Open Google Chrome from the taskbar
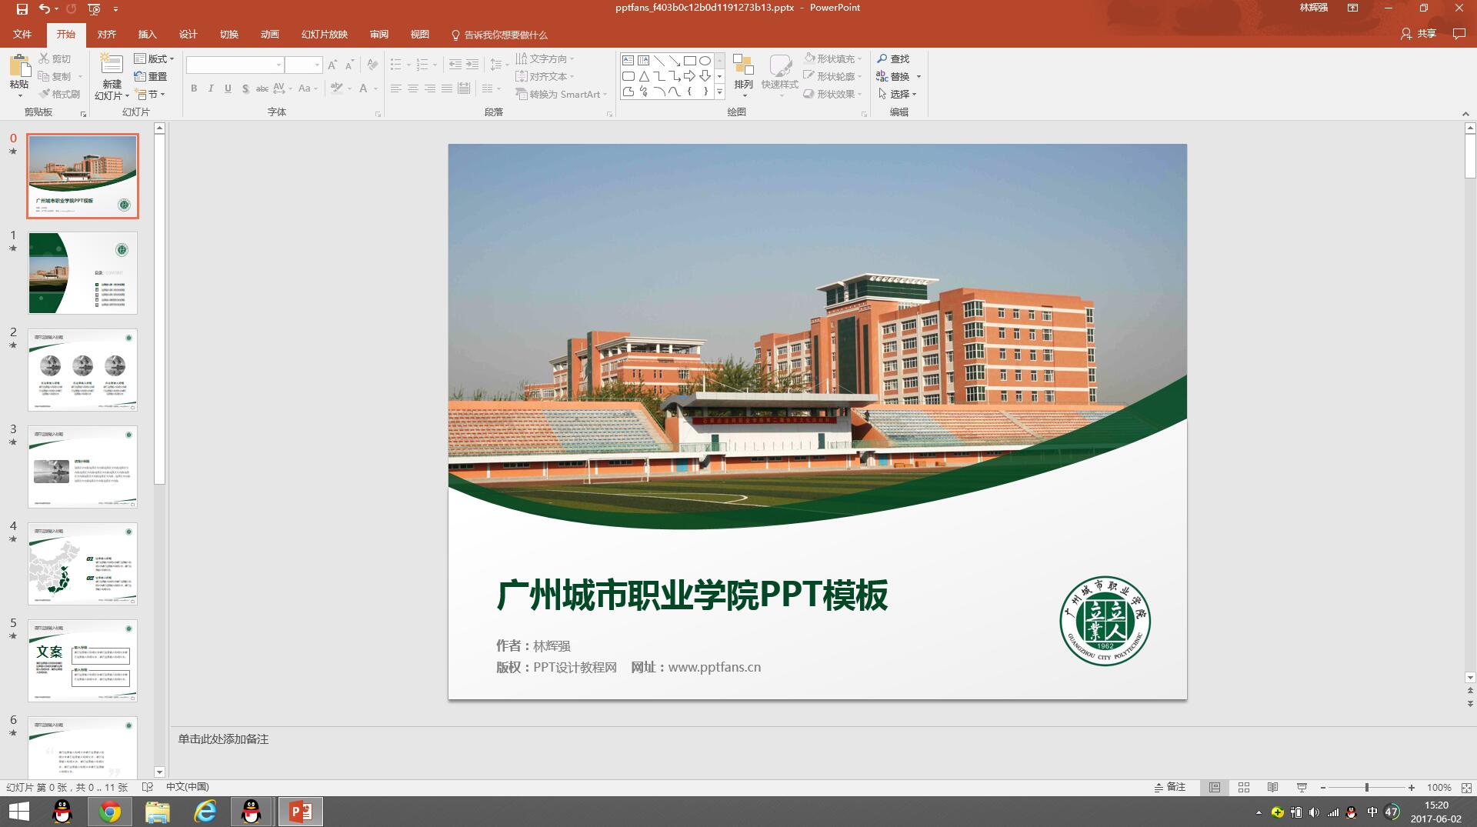Image resolution: width=1477 pixels, height=827 pixels. [110, 812]
